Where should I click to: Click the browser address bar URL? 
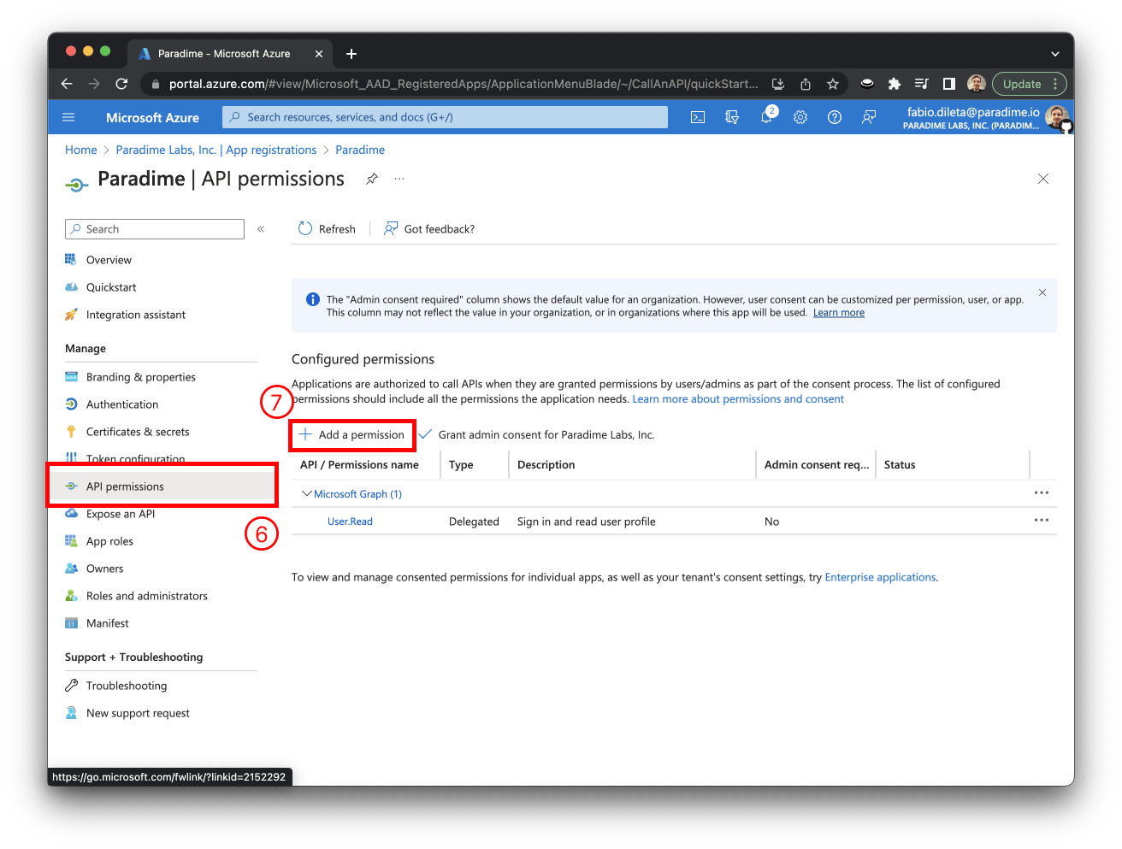coord(464,84)
